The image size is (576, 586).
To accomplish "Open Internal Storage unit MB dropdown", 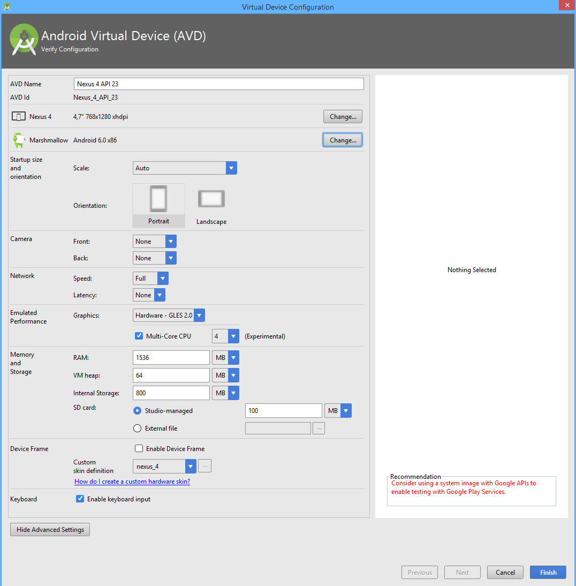I will pos(225,393).
